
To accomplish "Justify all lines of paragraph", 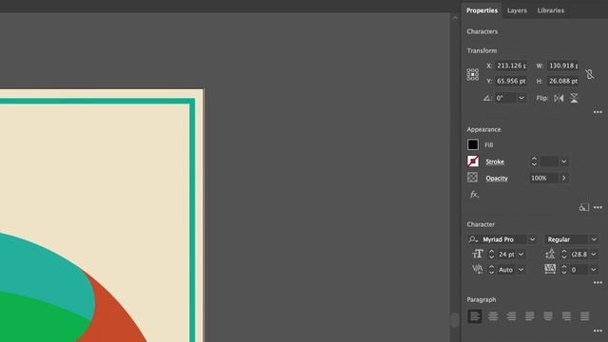I will 585,316.
